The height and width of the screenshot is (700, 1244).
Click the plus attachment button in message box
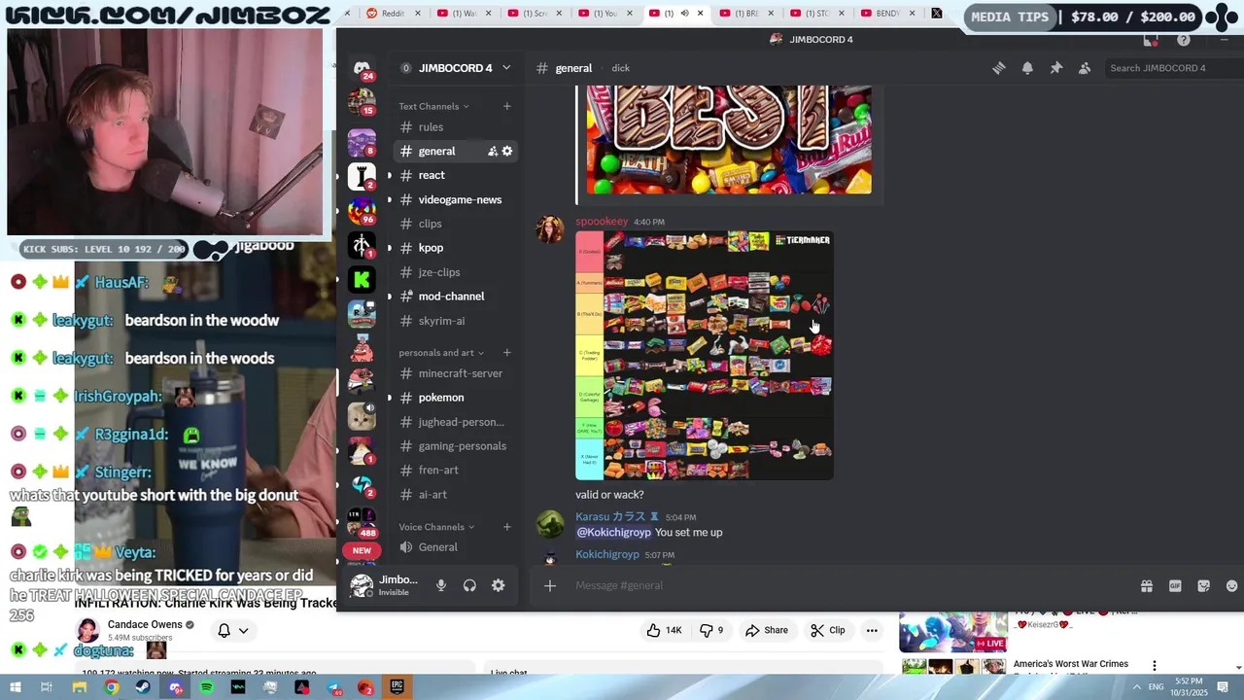click(550, 585)
